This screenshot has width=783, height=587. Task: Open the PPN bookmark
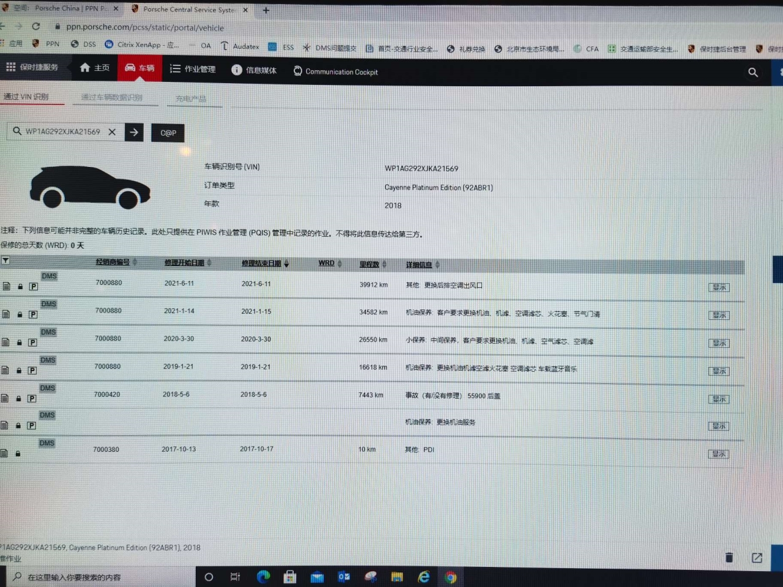point(46,43)
